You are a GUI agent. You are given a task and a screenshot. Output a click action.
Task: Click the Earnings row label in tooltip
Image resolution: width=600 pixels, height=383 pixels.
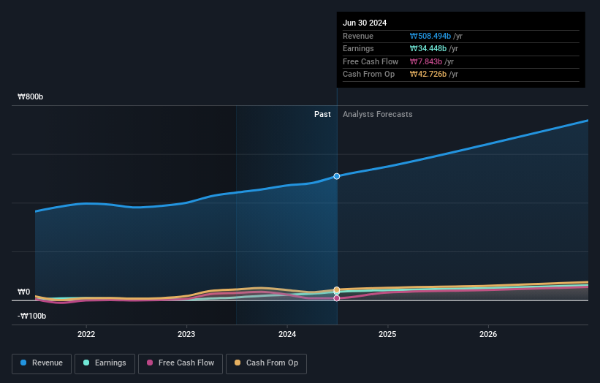(x=358, y=48)
